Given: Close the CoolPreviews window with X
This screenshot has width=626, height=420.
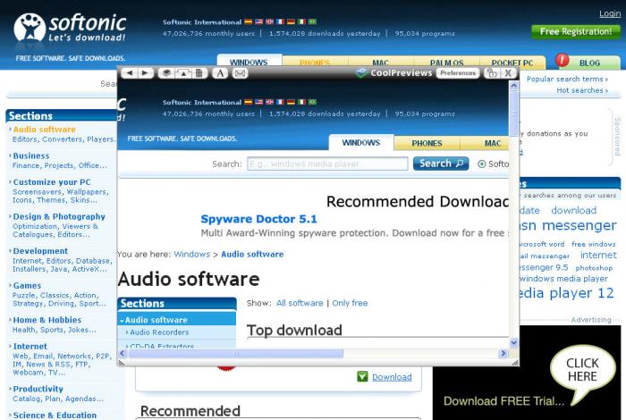Looking at the screenshot, I should pos(508,73).
